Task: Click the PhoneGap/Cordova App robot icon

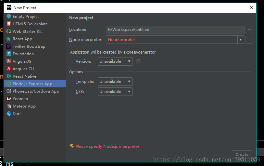Action: (9, 91)
